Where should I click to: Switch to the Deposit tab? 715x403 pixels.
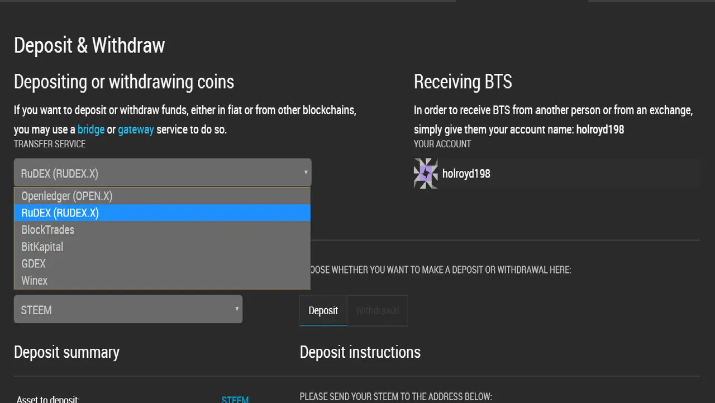point(323,310)
